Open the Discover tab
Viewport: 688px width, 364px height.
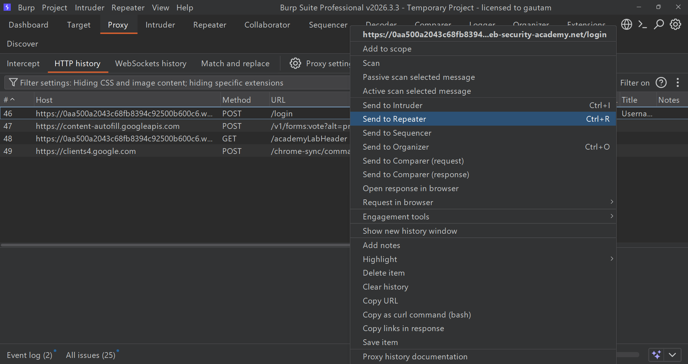click(x=22, y=44)
